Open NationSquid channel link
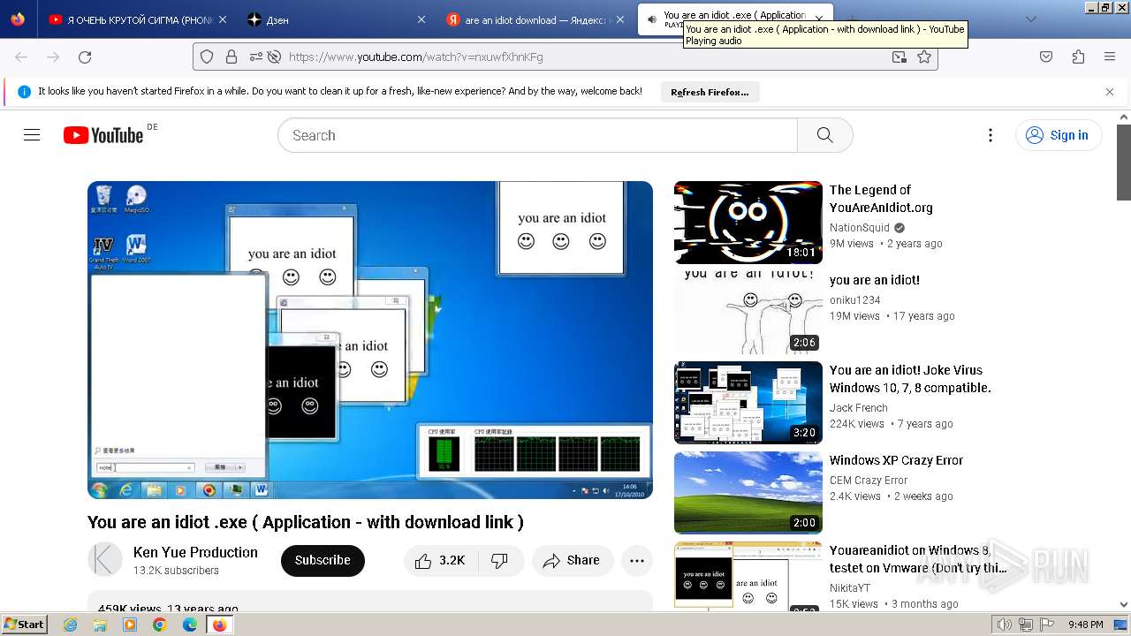Viewport: 1131px width, 636px height. click(x=860, y=227)
